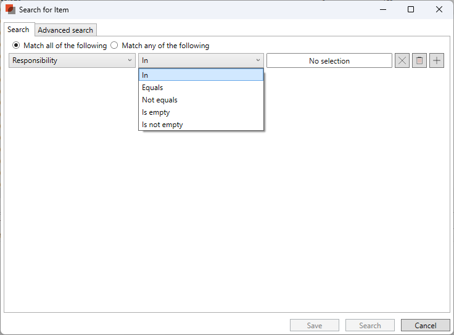Choose Not equals from the operator list
Viewport: 454px width, 335px height.
click(160, 100)
